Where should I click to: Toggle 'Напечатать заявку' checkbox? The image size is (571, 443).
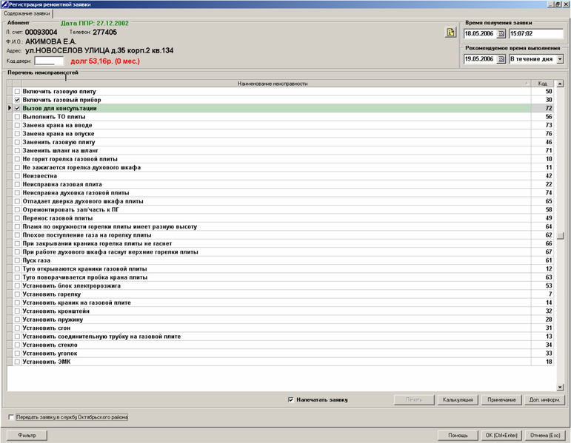click(x=290, y=400)
